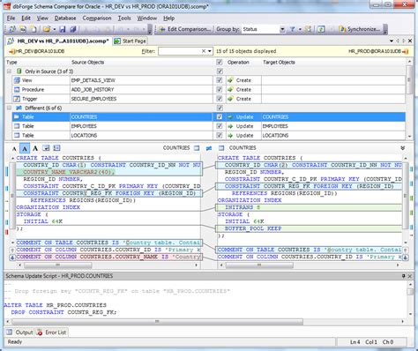Image resolution: width=418 pixels, height=351 pixels.
Task: Uncheck the LOCATIONS table checkbox
Action: pyautogui.click(x=220, y=135)
